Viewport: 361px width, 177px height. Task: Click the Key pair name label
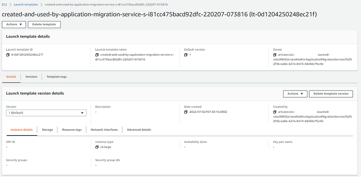(283, 142)
